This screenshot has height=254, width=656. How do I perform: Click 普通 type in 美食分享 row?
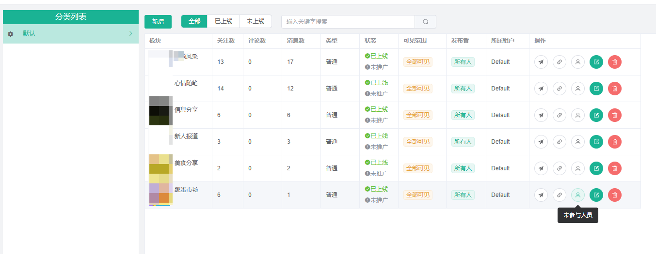click(x=332, y=168)
